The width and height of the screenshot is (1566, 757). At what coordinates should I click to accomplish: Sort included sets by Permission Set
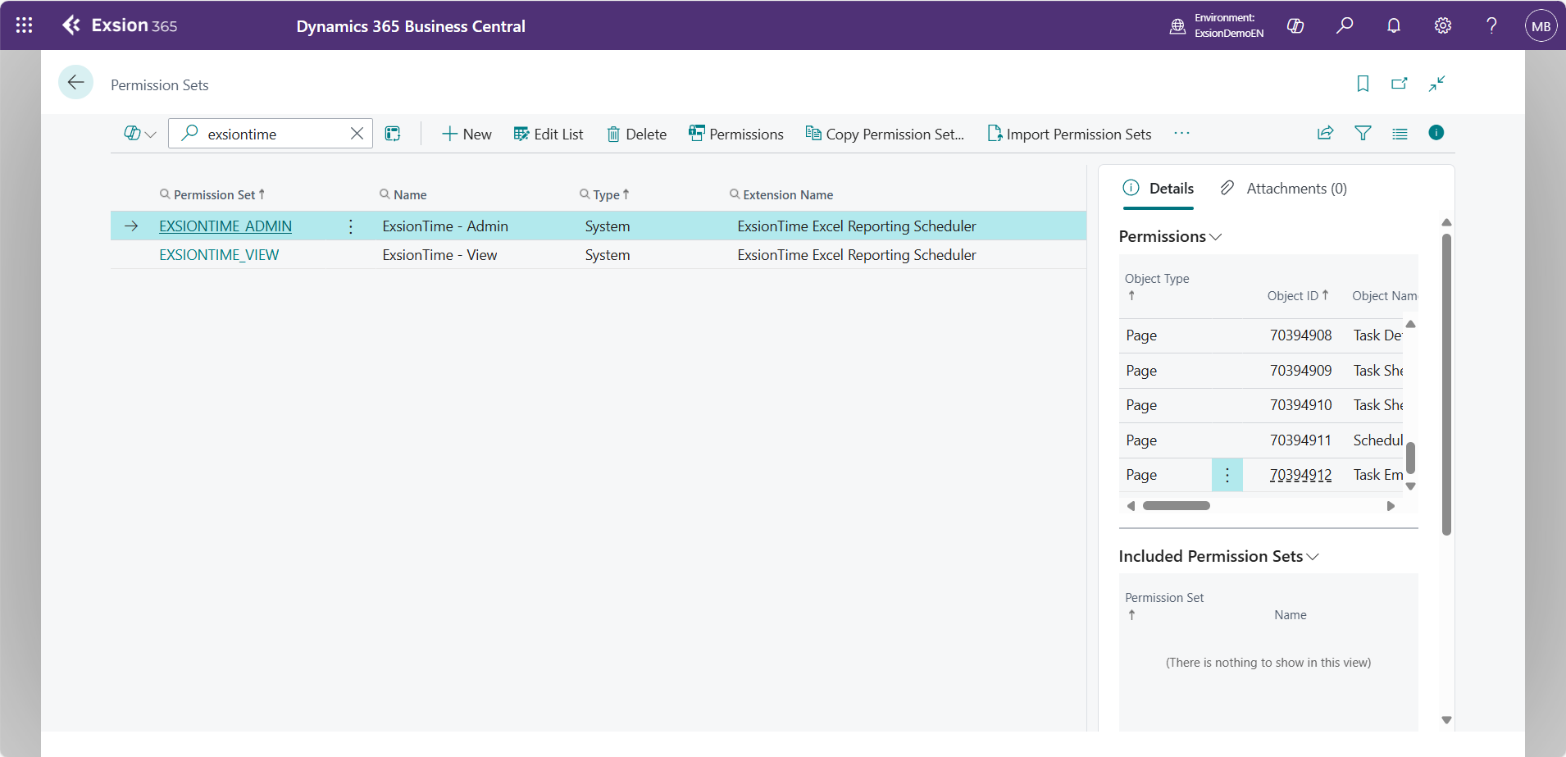pyautogui.click(x=1164, y=605)
